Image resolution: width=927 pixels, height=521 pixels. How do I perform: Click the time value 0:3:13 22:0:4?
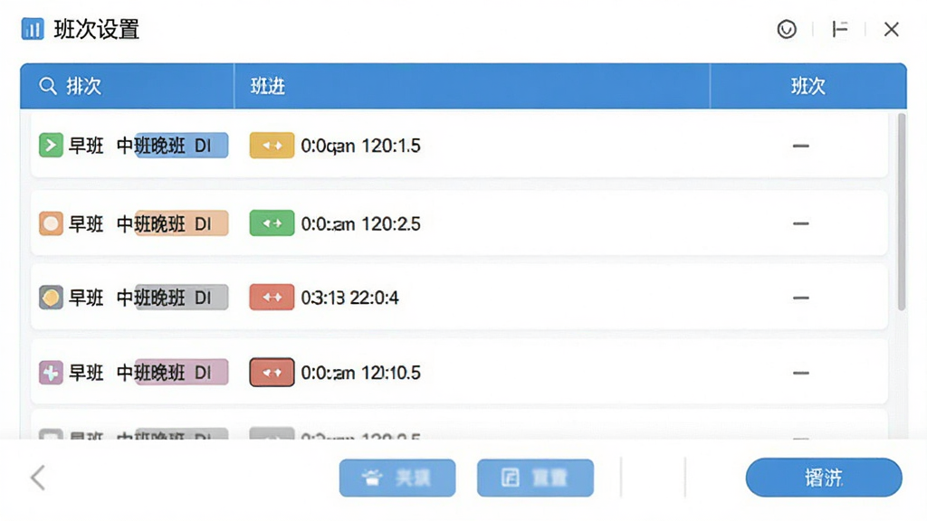[349, 298]
